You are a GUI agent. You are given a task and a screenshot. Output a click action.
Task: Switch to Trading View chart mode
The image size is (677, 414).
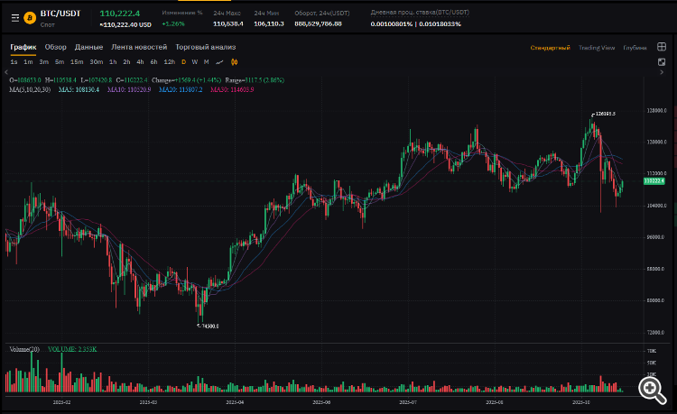[597, 48]
